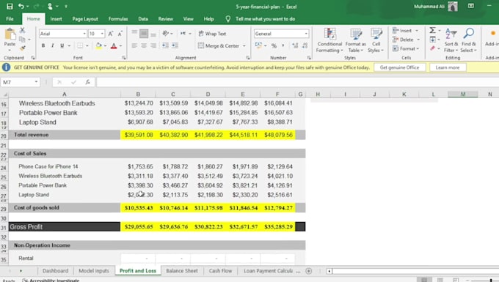Activate the Format Painter brush
499x282 pixels.
(22, 48)
